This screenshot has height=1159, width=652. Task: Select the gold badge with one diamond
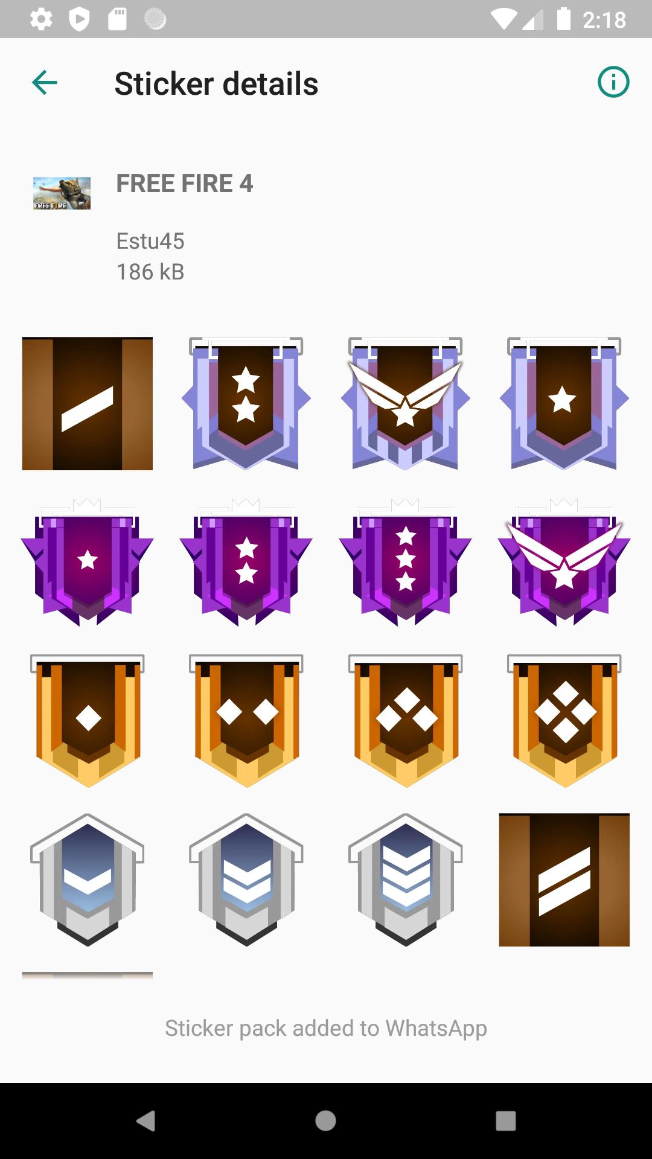click(88, 721)
